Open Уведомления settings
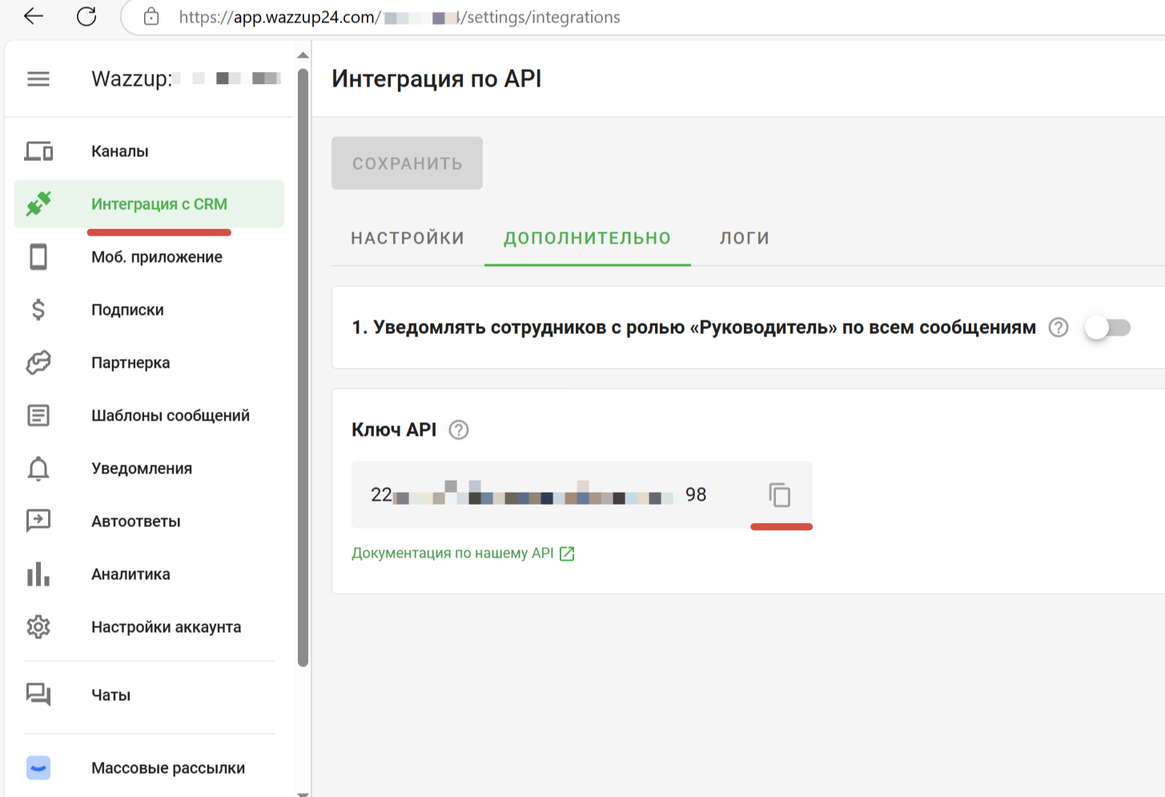The width and height of the screenshot is (1165, 797). point(149,468)
